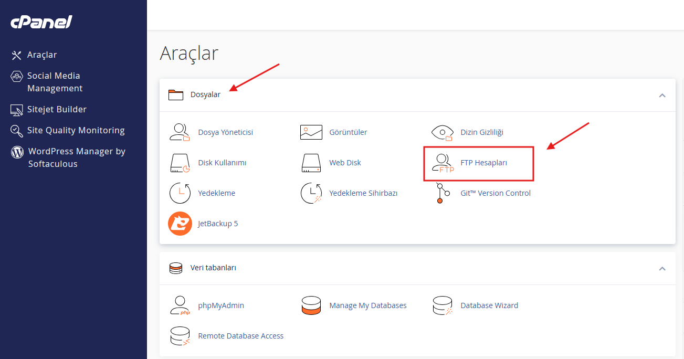Screen dimensions: 684x359
Task: Collapse the Dosyalar section chevron
Action: [662, 96]
